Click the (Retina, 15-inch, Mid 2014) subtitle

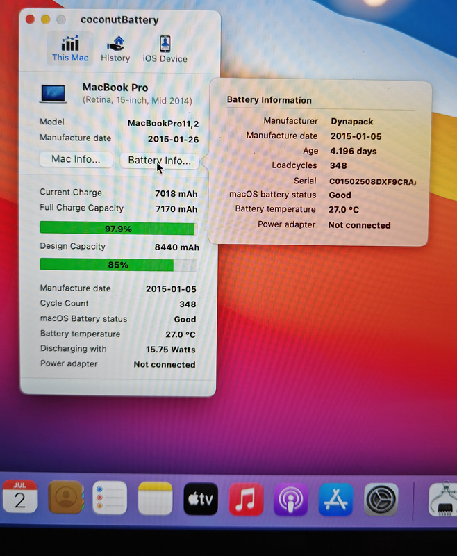(x=138, y=100)
